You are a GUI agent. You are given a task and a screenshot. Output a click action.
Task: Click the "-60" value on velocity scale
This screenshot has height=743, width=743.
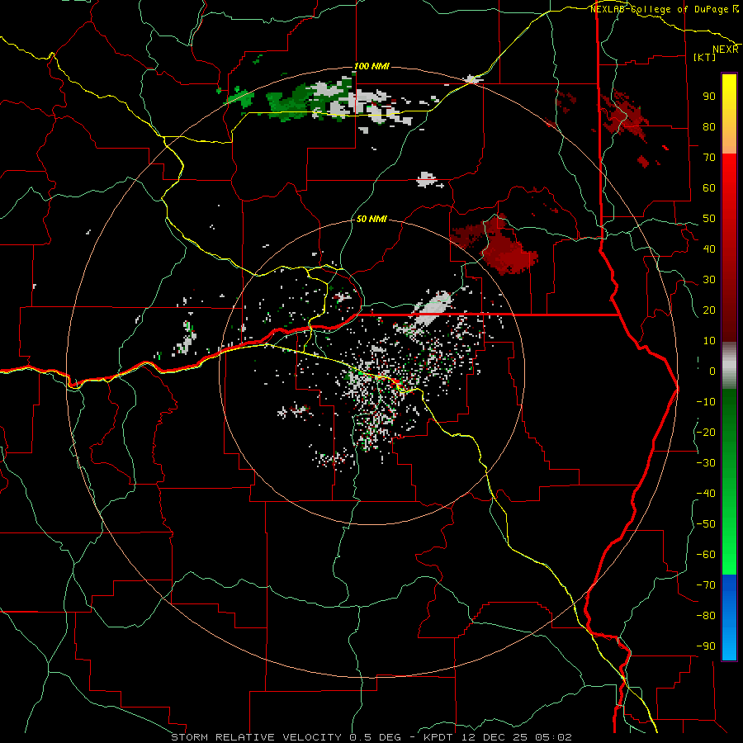706,555
